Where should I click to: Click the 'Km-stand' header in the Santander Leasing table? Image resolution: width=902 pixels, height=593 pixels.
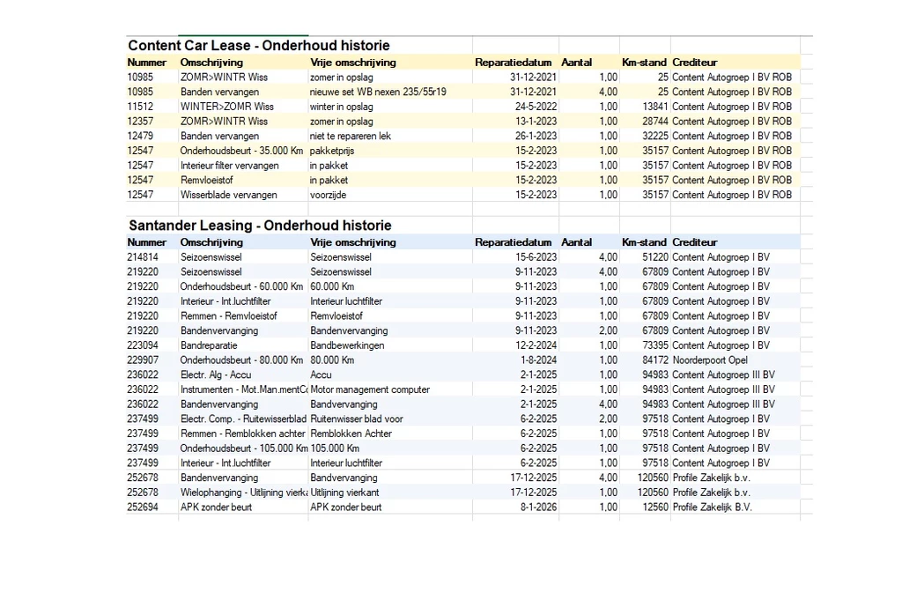click(x=644, y=242)
